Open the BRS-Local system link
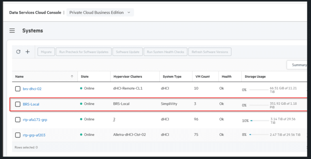The image size is (311, 159). (x=31, y=104)
